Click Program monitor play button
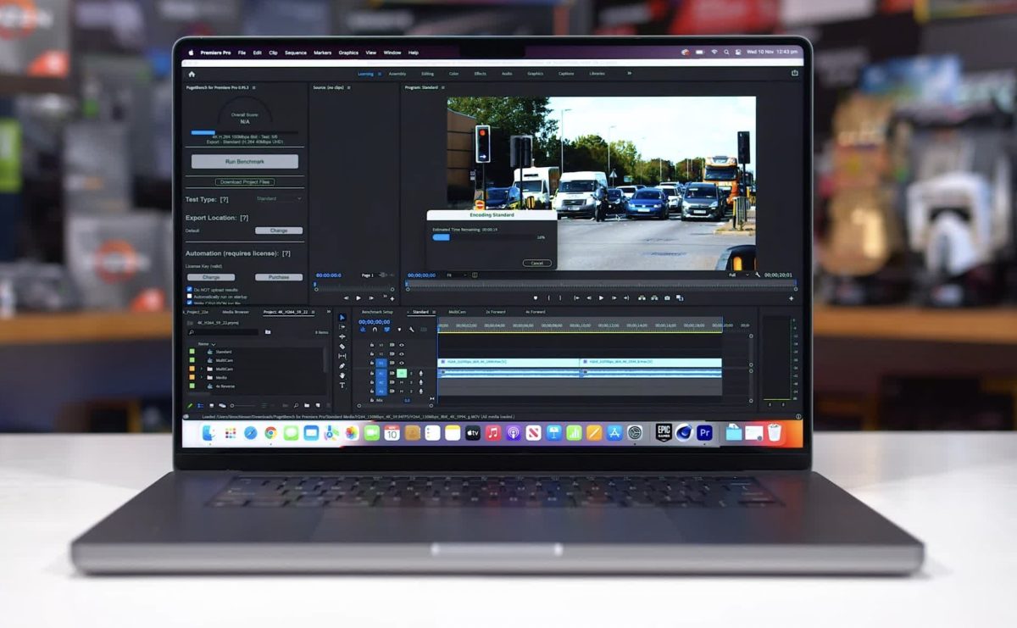 pyautogui.click(x=602, y=298)
